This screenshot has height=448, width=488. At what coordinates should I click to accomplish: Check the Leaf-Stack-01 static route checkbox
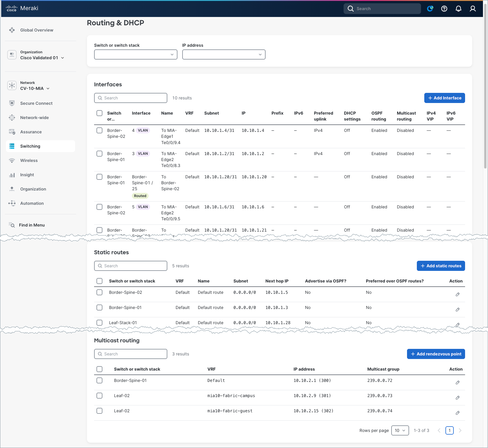99,323
